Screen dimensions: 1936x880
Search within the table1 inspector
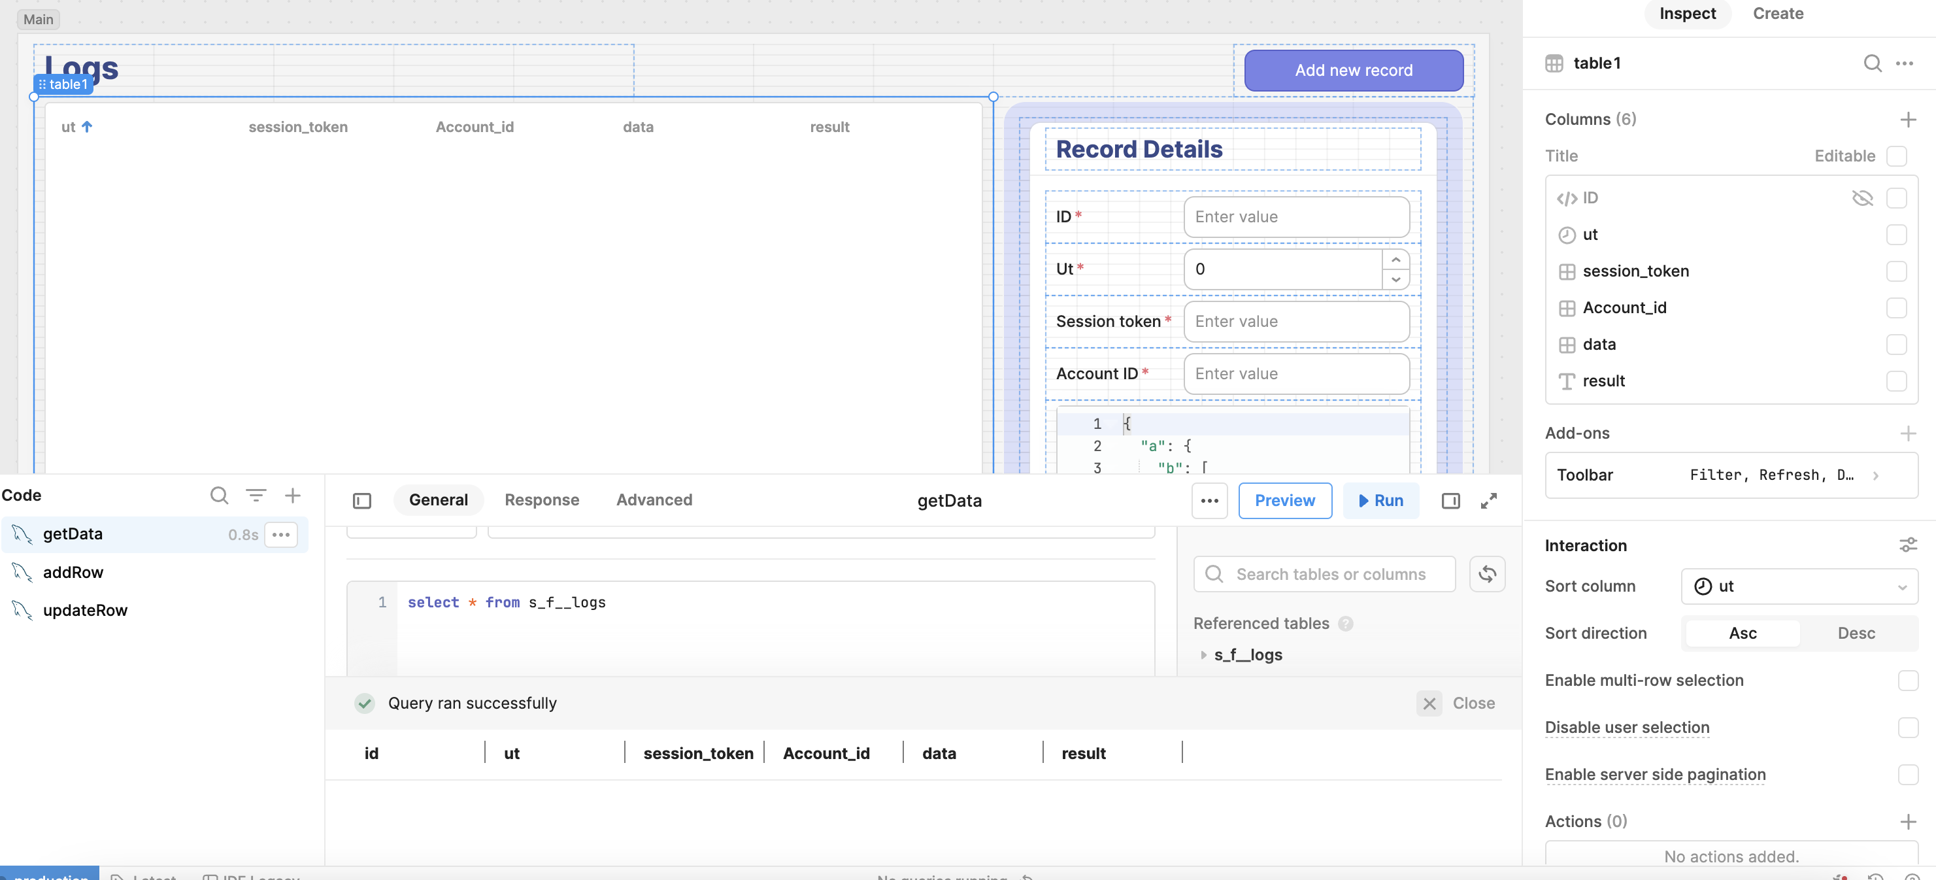pyautogui.click(x=1872, y=63)
